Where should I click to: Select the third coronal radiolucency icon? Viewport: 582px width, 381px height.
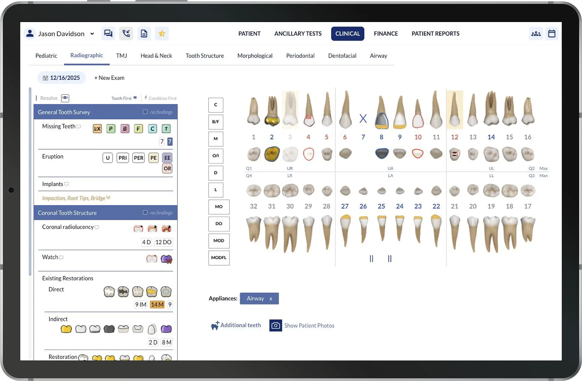coord(166,229)
